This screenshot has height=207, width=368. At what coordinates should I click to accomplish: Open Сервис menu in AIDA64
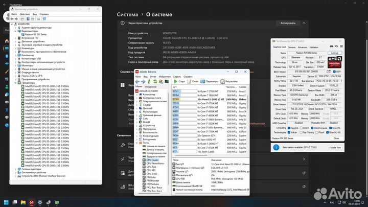pos(177,77)
